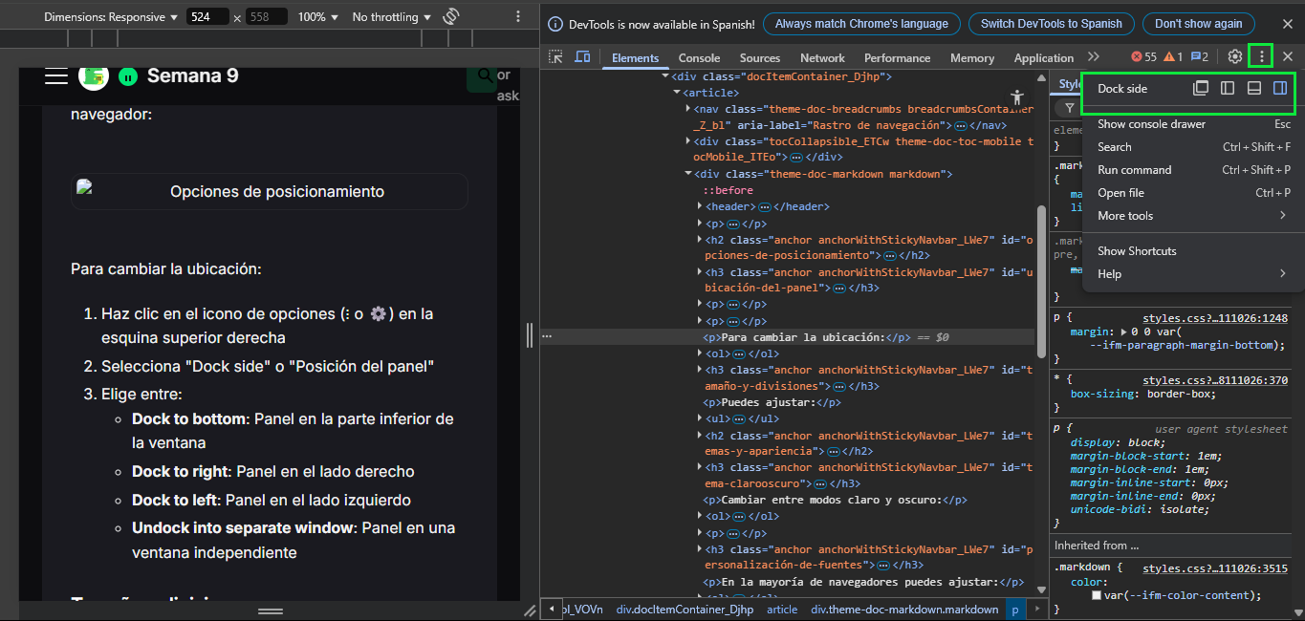Select Run command menu item
This screenshot has width=1305, height=621.
[x=1134, y=170]
